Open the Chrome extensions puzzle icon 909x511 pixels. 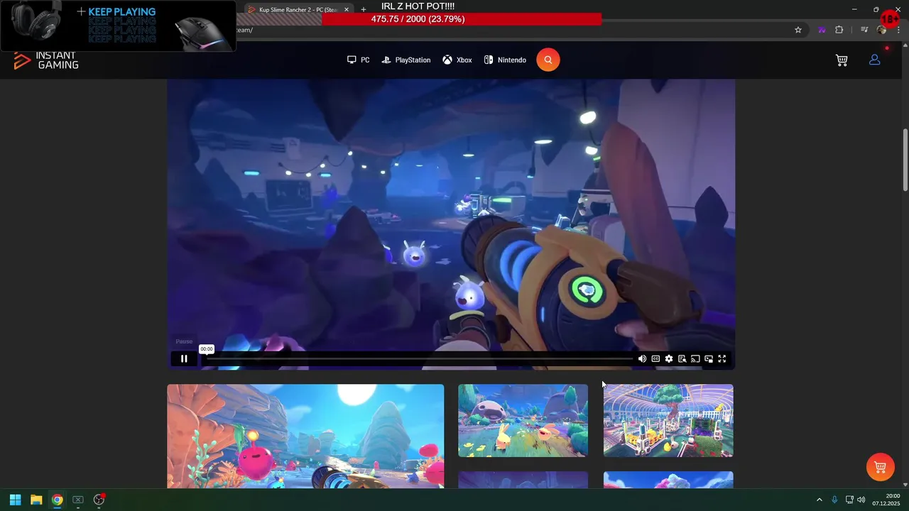(839, 30)
